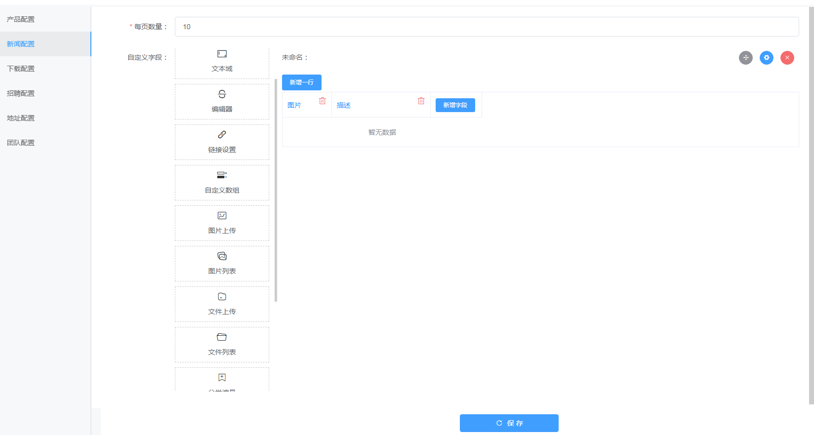The width and height of the screenshot is (814, 435).
Task: Click the 文件列表 folder icon
Action: tap(222, 337)
